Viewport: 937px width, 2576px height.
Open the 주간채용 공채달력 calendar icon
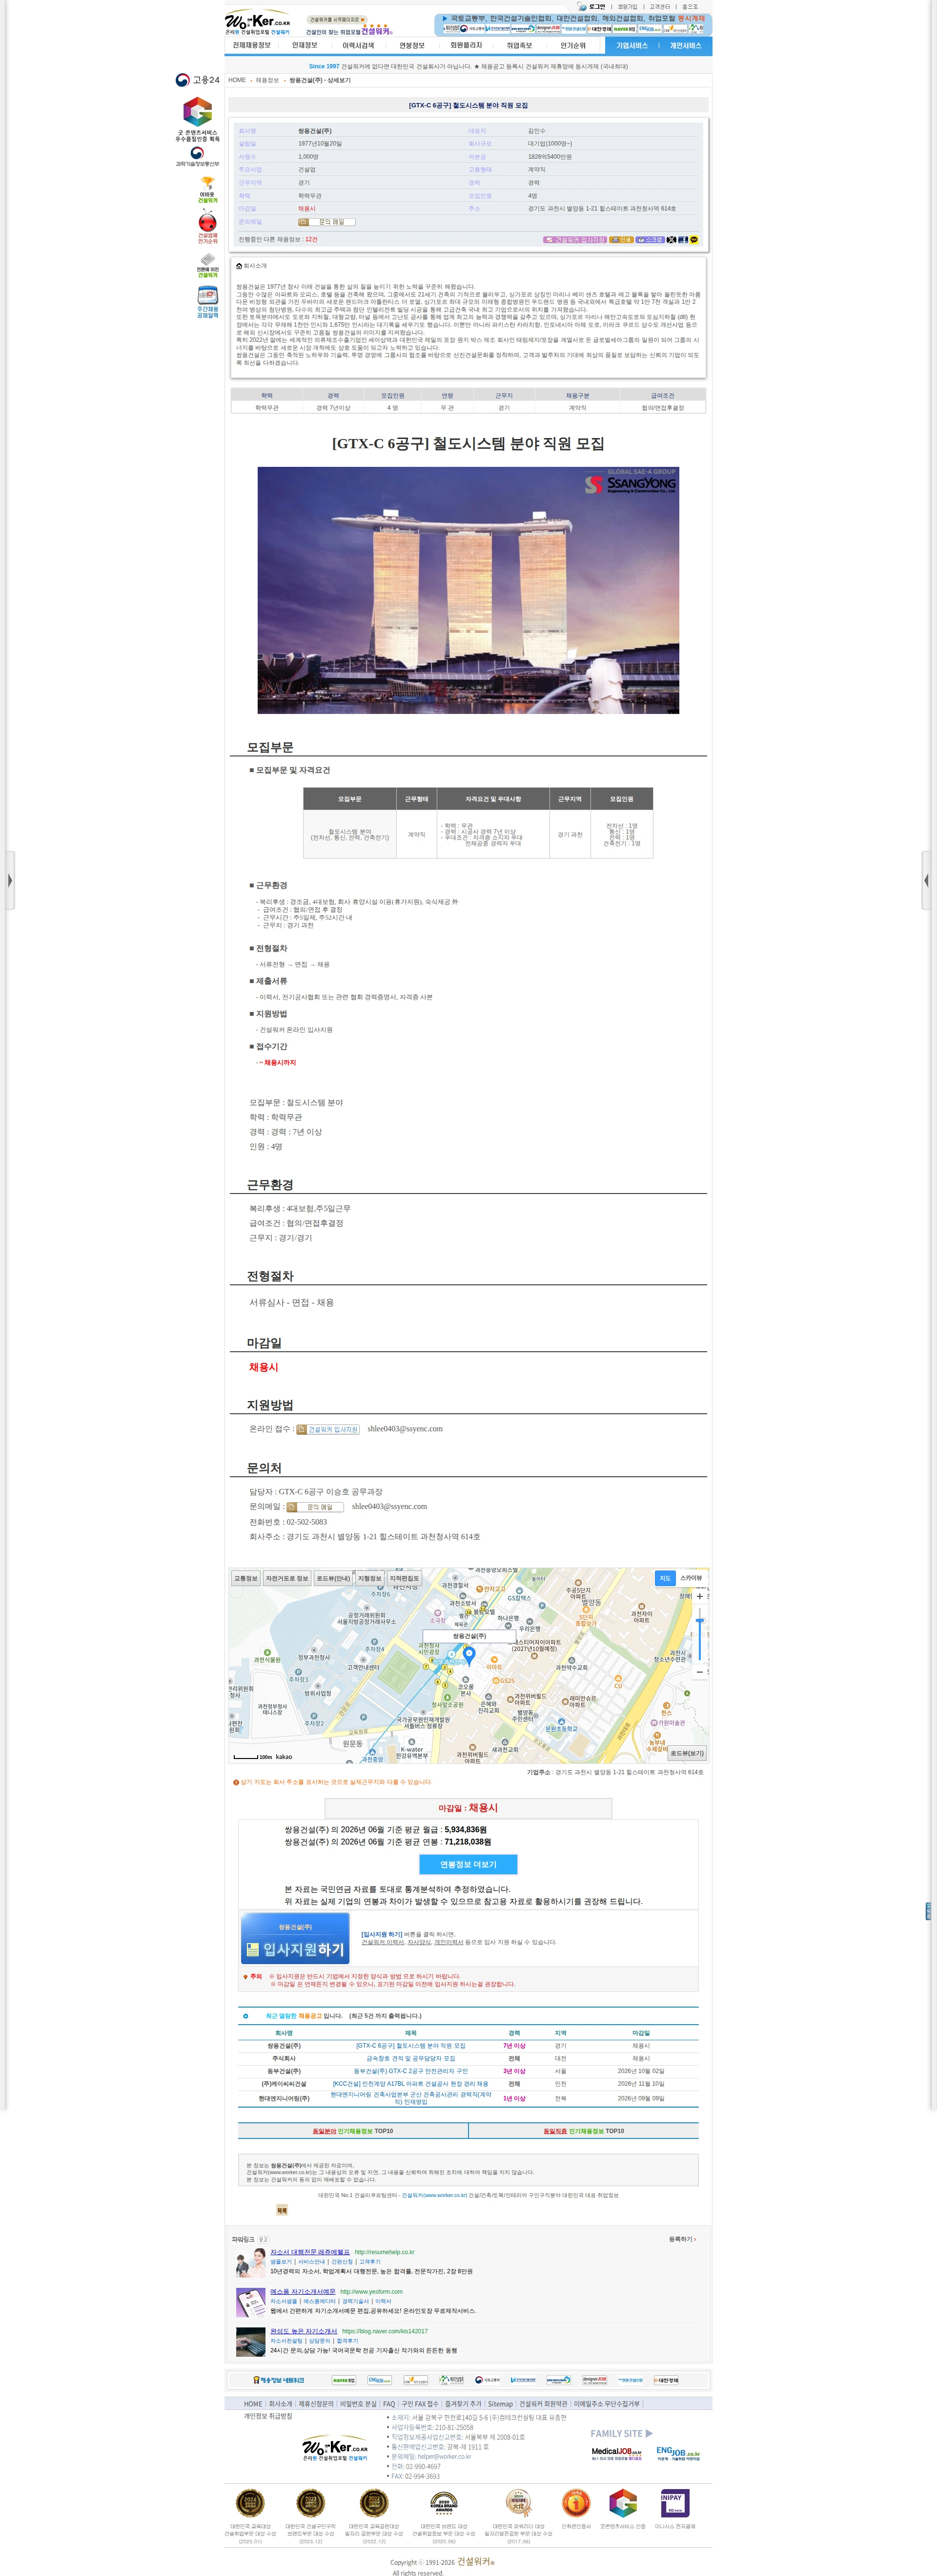point(207,303)
